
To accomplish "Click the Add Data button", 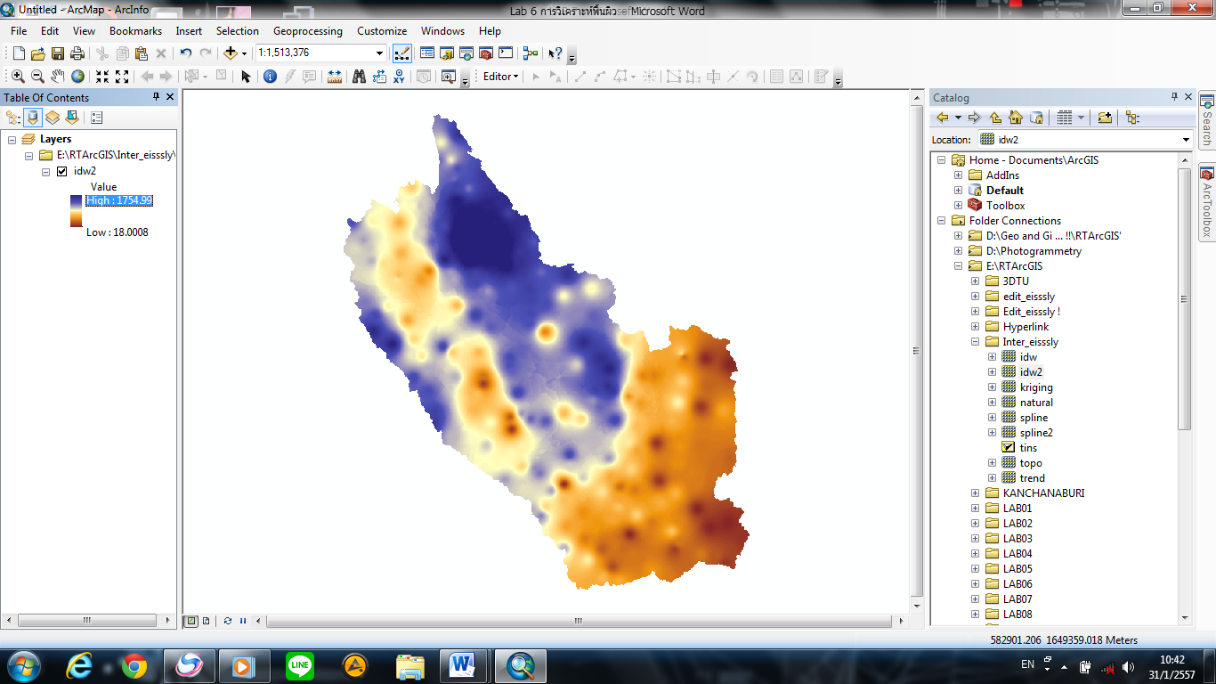I will pos(230,53).
